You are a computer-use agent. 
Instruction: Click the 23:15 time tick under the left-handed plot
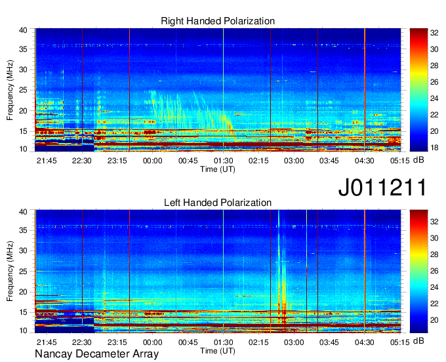pyautogui.click(x=117, y=342)
